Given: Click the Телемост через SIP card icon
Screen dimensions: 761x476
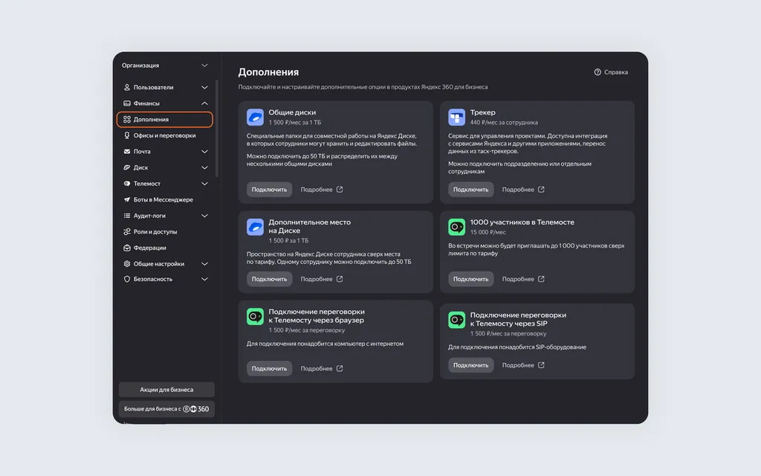Looking at the screenshot, I should (456, 320).
